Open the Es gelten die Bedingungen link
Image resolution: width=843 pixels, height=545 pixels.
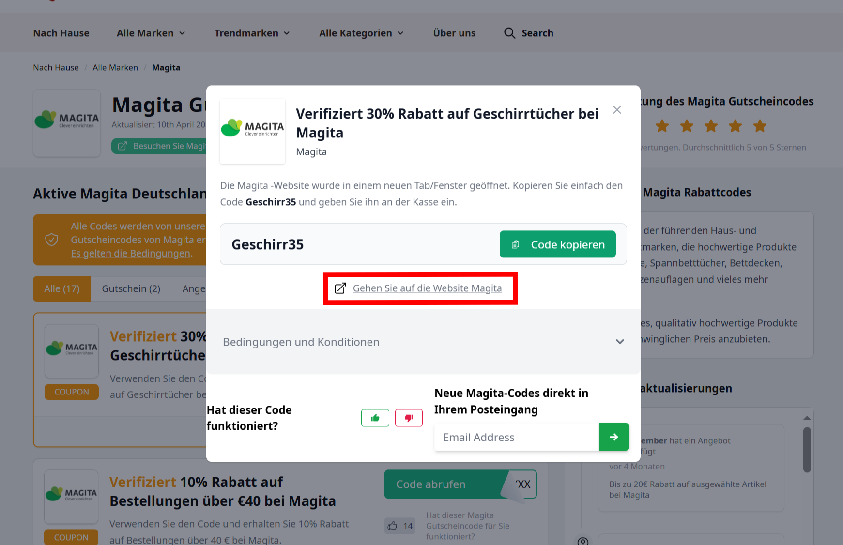(131, 253)
